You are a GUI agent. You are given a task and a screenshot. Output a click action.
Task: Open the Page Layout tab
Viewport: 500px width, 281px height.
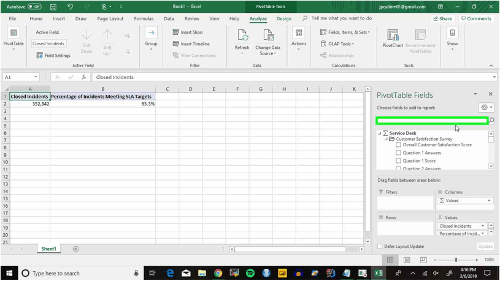pos(110,18)
